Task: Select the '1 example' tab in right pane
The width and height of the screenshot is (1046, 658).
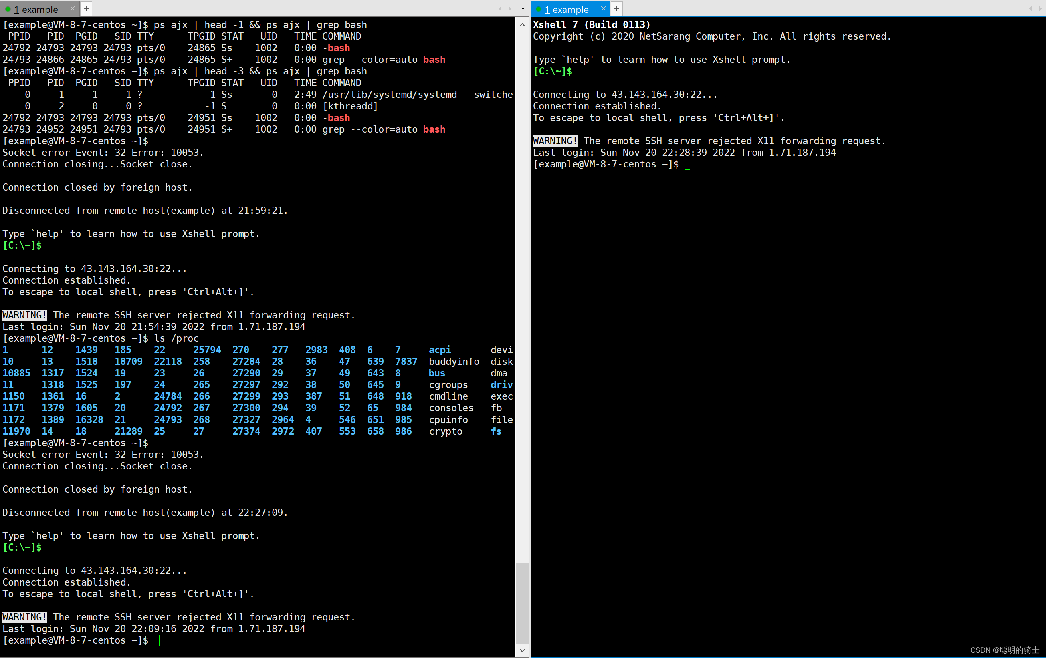Action: coord(567,9)
